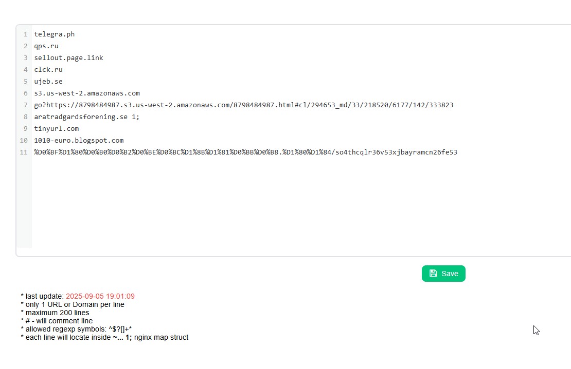This screenshot has width=571, height=369.
Task: Click the ujeb.se line
Action: [48, 82]
